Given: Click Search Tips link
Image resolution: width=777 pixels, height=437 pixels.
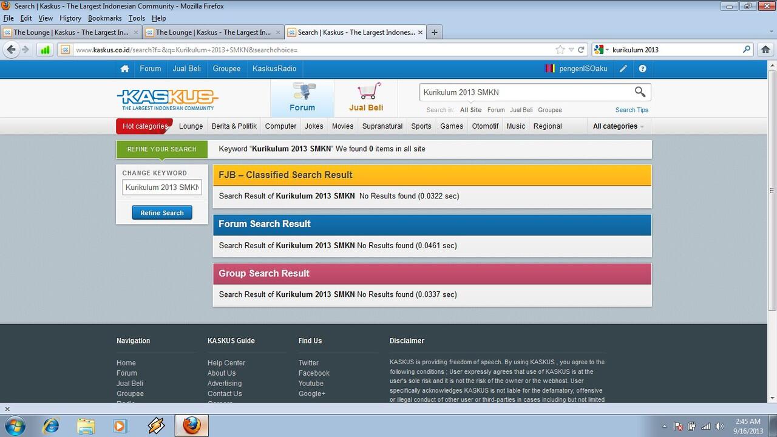Looking at the screenshot, I should click(631, 110).
